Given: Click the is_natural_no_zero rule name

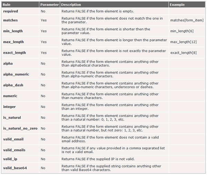Looking at the screenshot, I should [20, 128].
